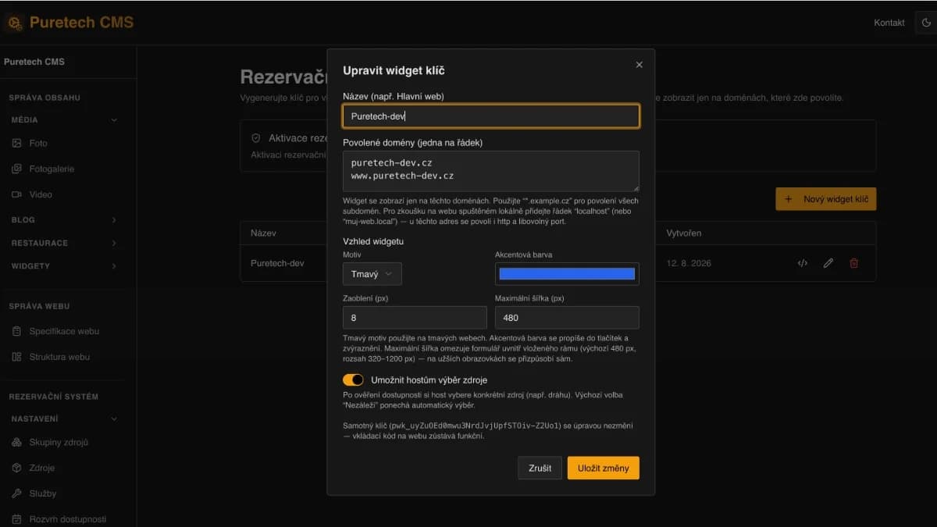
Task: Expand the BLOG sidebar section
Action: click(x=64, y=220)
